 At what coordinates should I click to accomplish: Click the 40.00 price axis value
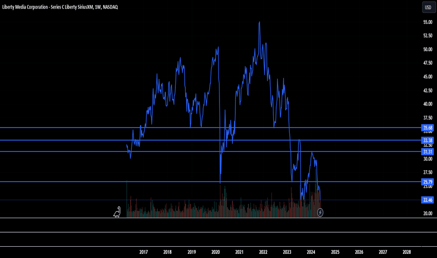(x=428, y=104)
